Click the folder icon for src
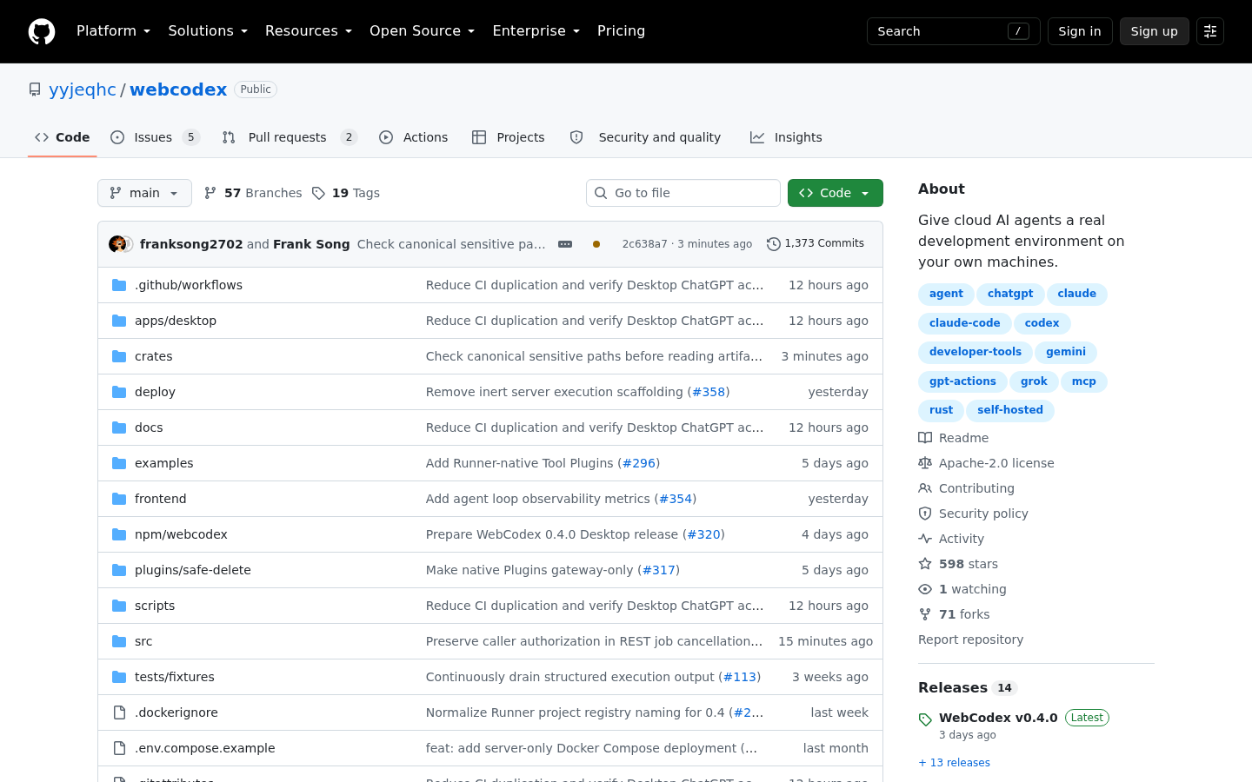Image resolution: width=1252 pixels, height=782 pixels. pyautogui.click(x=119, y=641)
